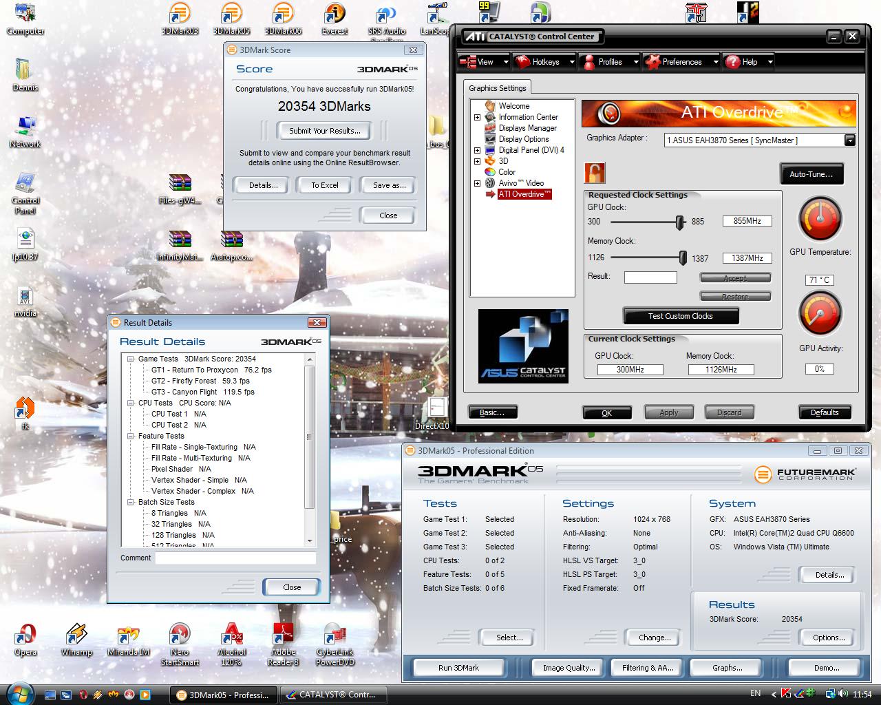Click Test Custom Clocks button
The height and width of the screenshot is (705, 881).
click(680, 316)
